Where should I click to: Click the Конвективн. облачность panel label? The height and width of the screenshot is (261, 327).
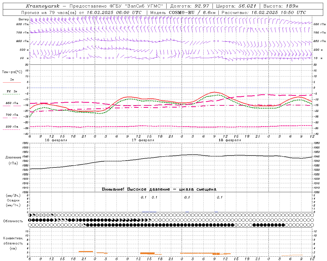13,243
